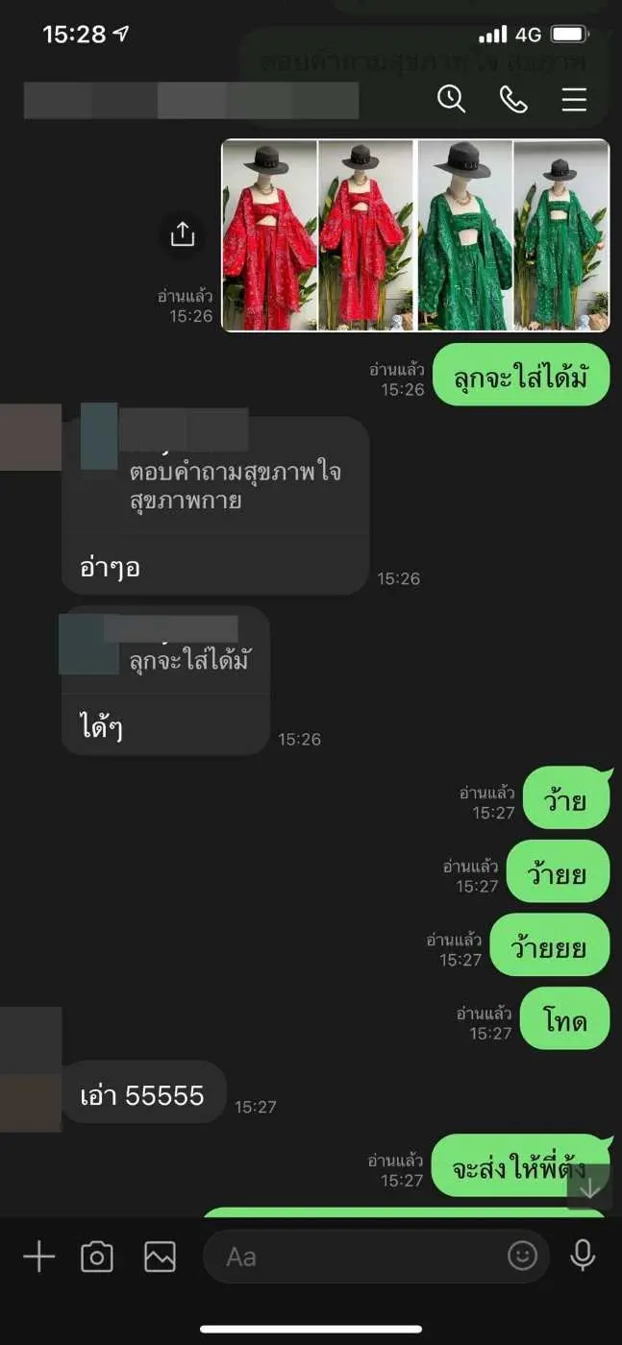622x1345 pixels.
Task: Open the chat hamburger menu
Action: [x=574, y=99]
